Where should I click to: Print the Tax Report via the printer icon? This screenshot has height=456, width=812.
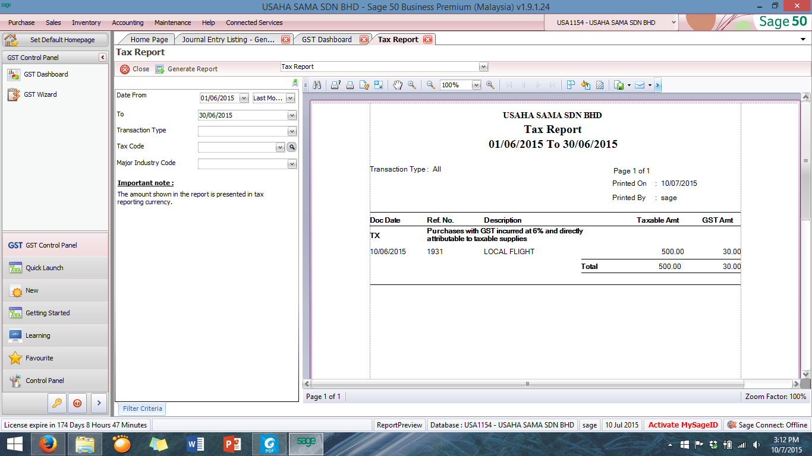tap(350, 85)
